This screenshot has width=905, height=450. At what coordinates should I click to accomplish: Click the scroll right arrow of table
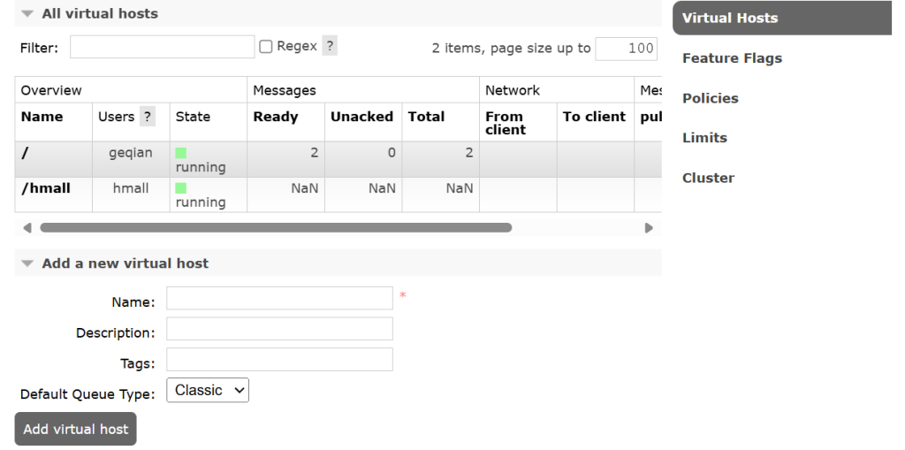tap(649, 228)
